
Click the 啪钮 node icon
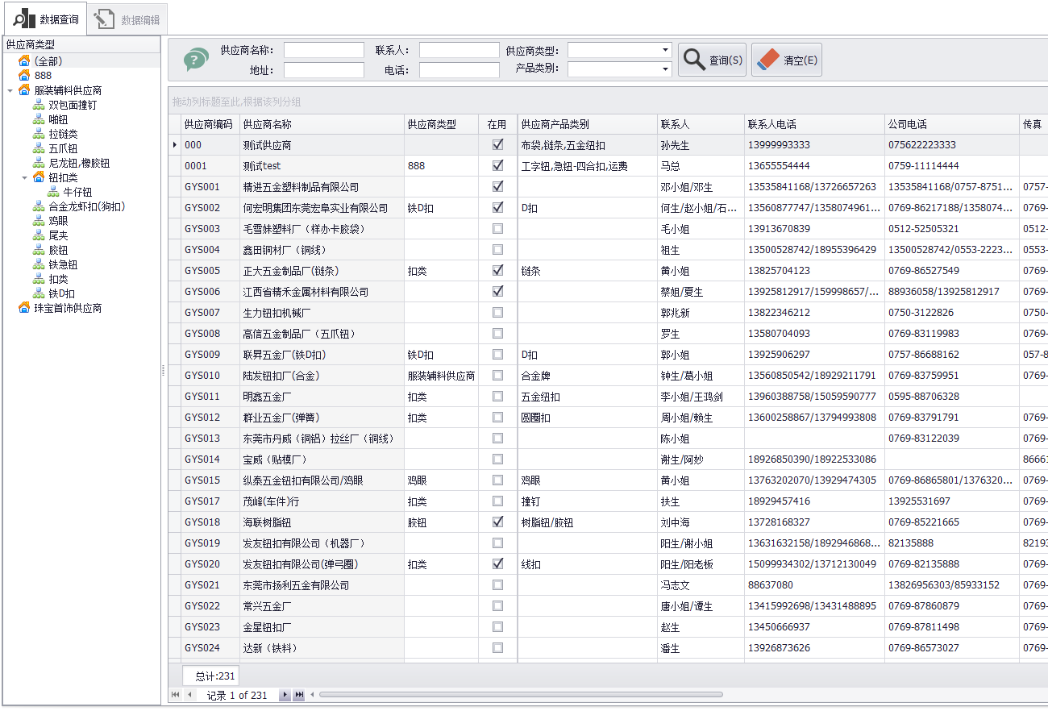(x=39, y=119)
